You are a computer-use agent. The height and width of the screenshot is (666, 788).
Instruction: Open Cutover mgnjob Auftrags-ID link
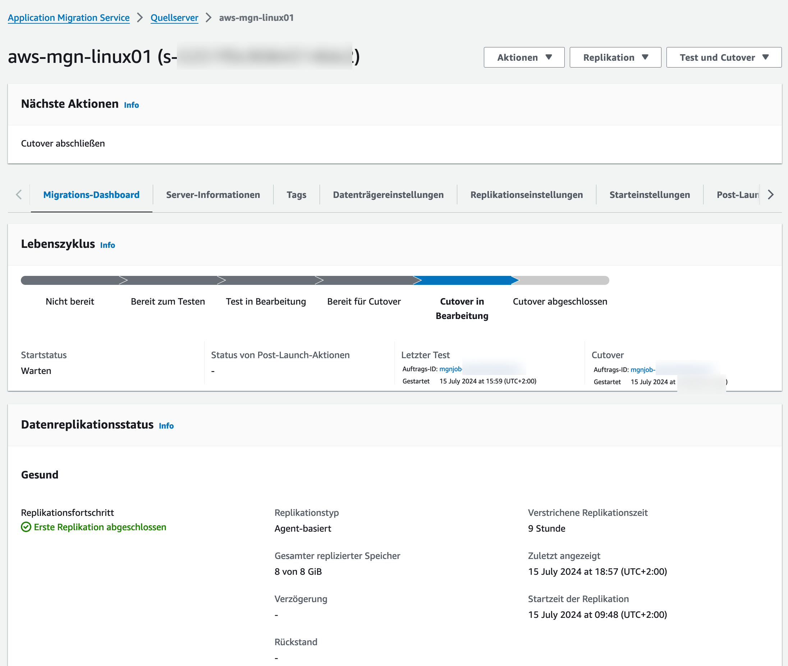642,370
